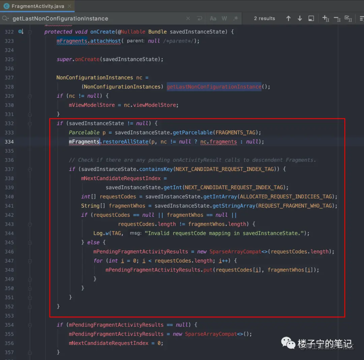Collapse onCreate method fold at line 322
Image resolution: width=364 pixels, height=360 pixels.
(30, 32)
